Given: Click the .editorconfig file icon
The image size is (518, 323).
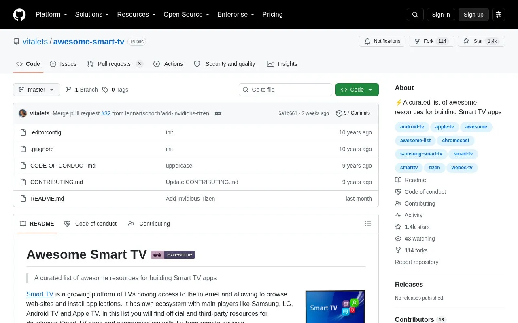Looking at the screenshot, I should (x=23, y=132).
